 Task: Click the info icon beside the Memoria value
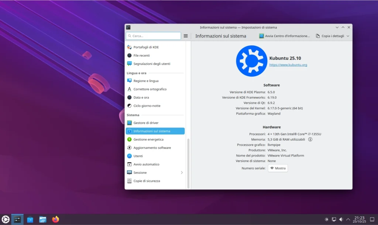(310, 140)
